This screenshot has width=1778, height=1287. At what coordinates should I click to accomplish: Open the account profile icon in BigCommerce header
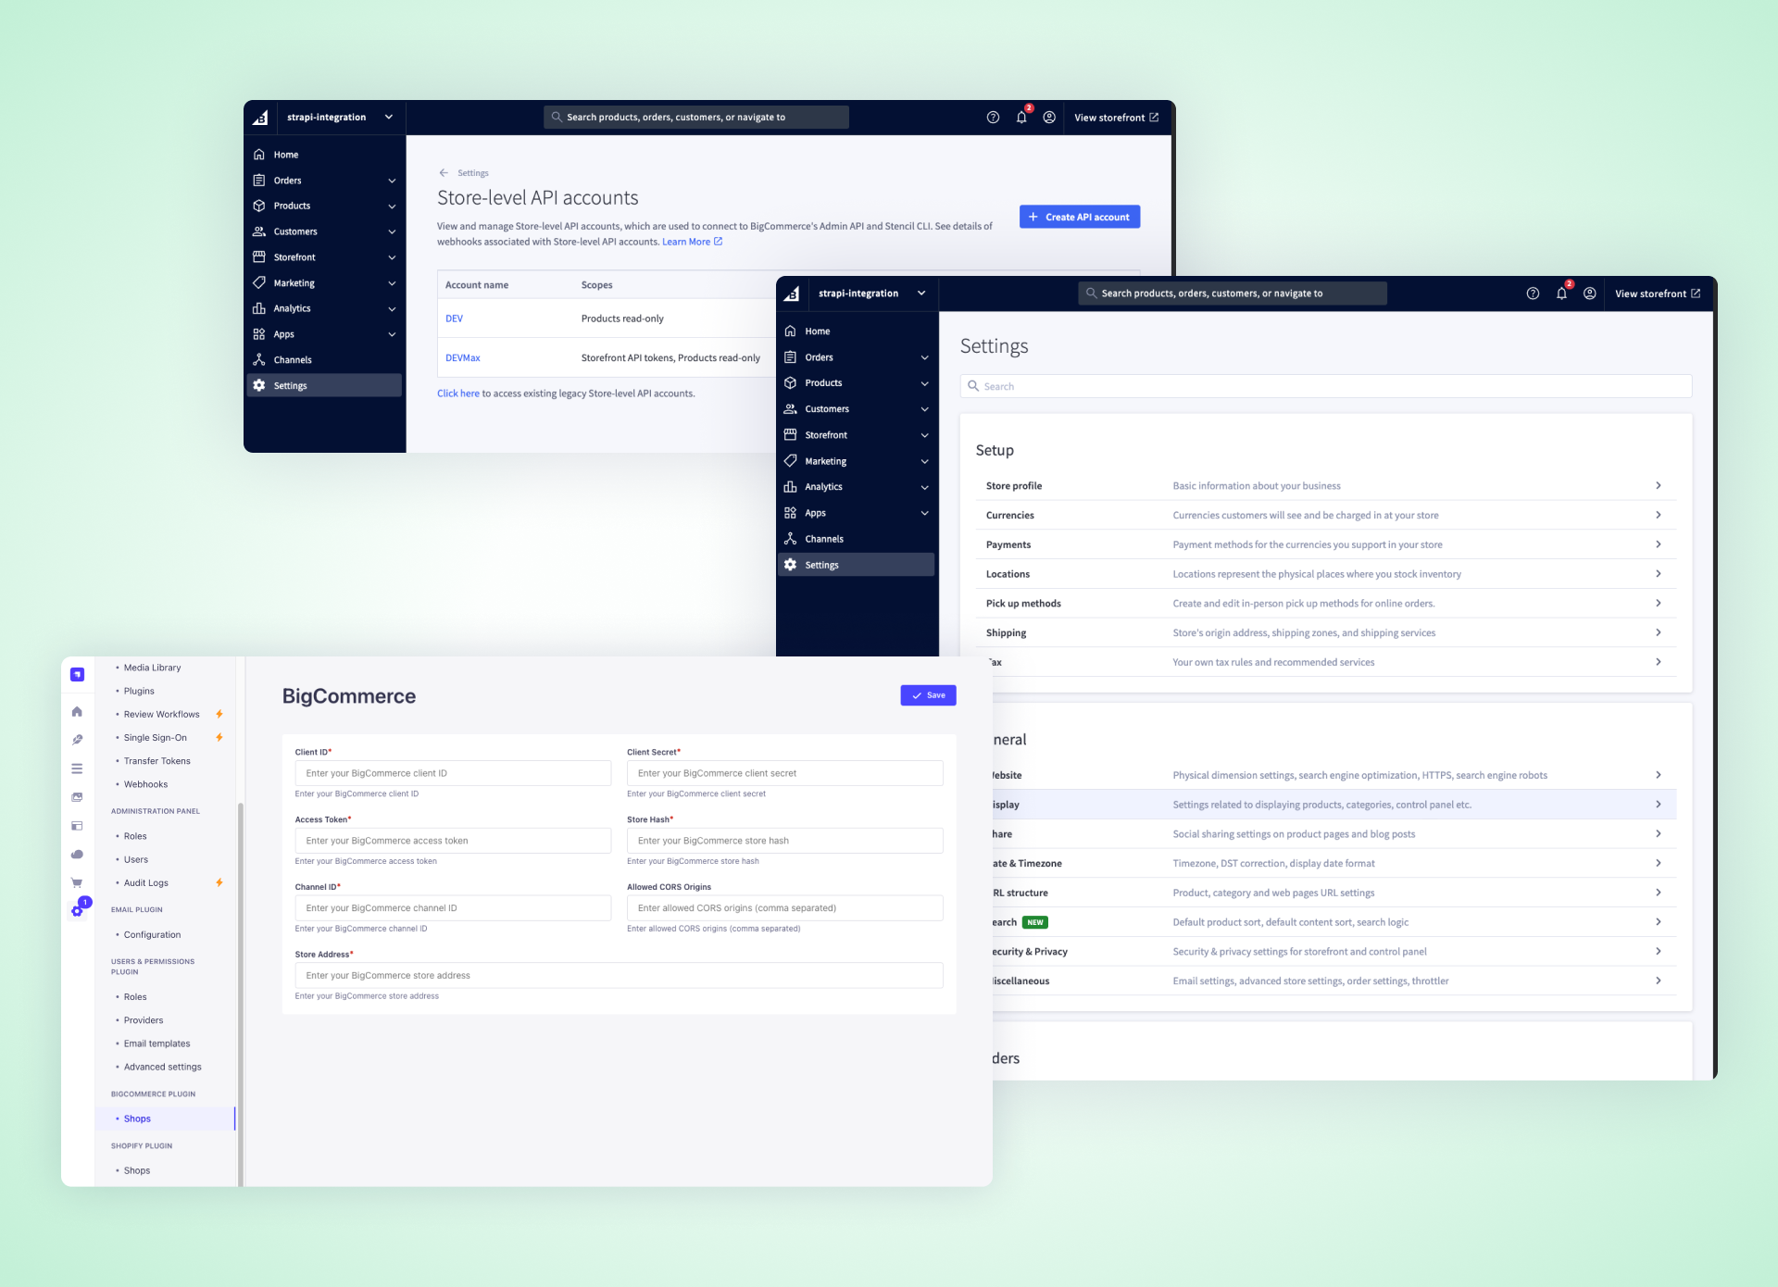coord(1590,293)
